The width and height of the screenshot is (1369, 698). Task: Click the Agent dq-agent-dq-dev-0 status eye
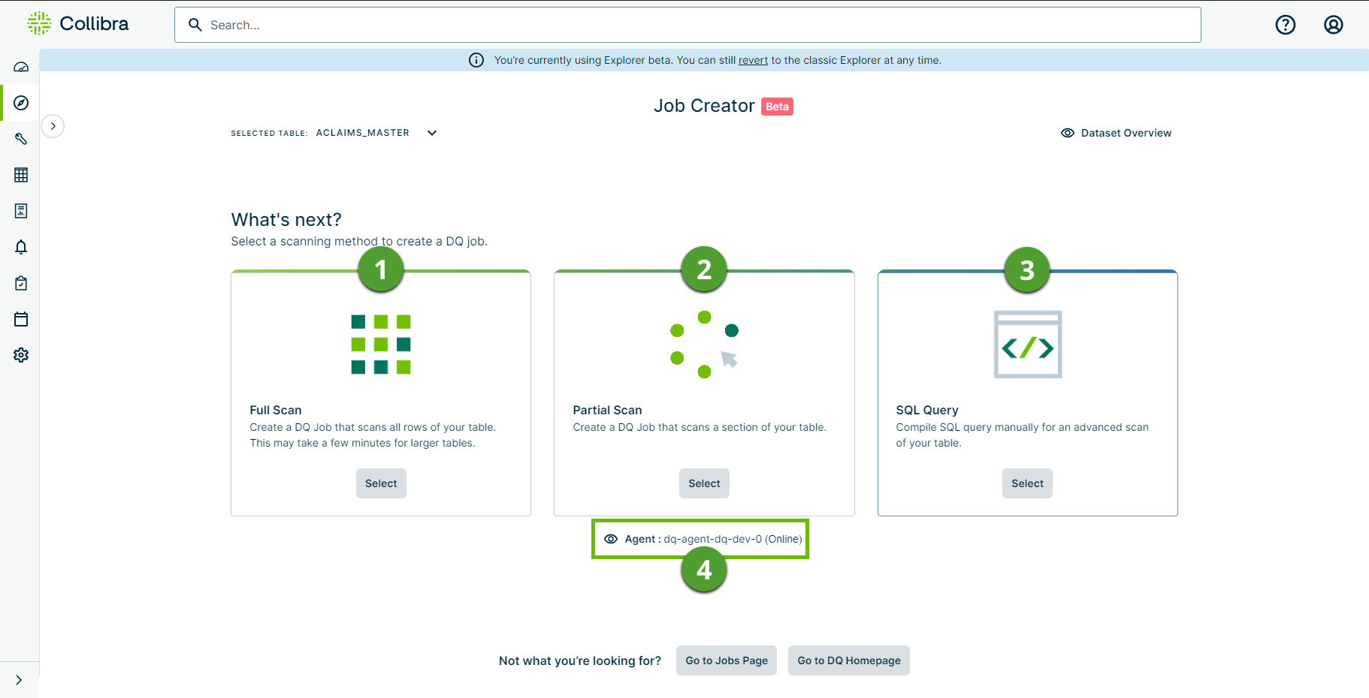coord(611,539)
